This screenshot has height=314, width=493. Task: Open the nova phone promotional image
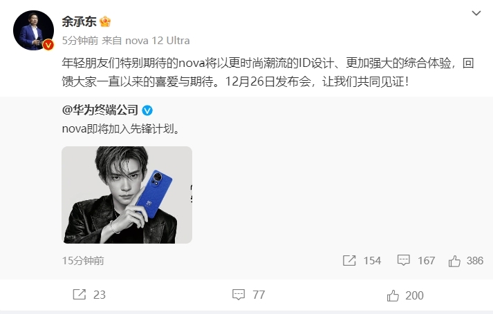point(127,195)
